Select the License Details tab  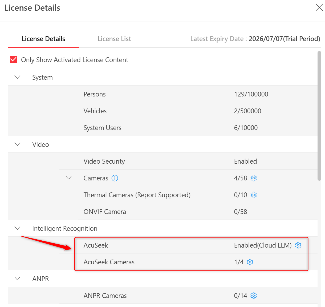[x=43, y=39]
